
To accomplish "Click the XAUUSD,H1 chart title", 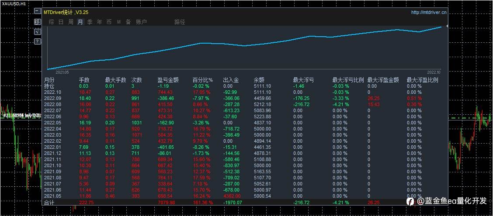I will pos(14,3).
